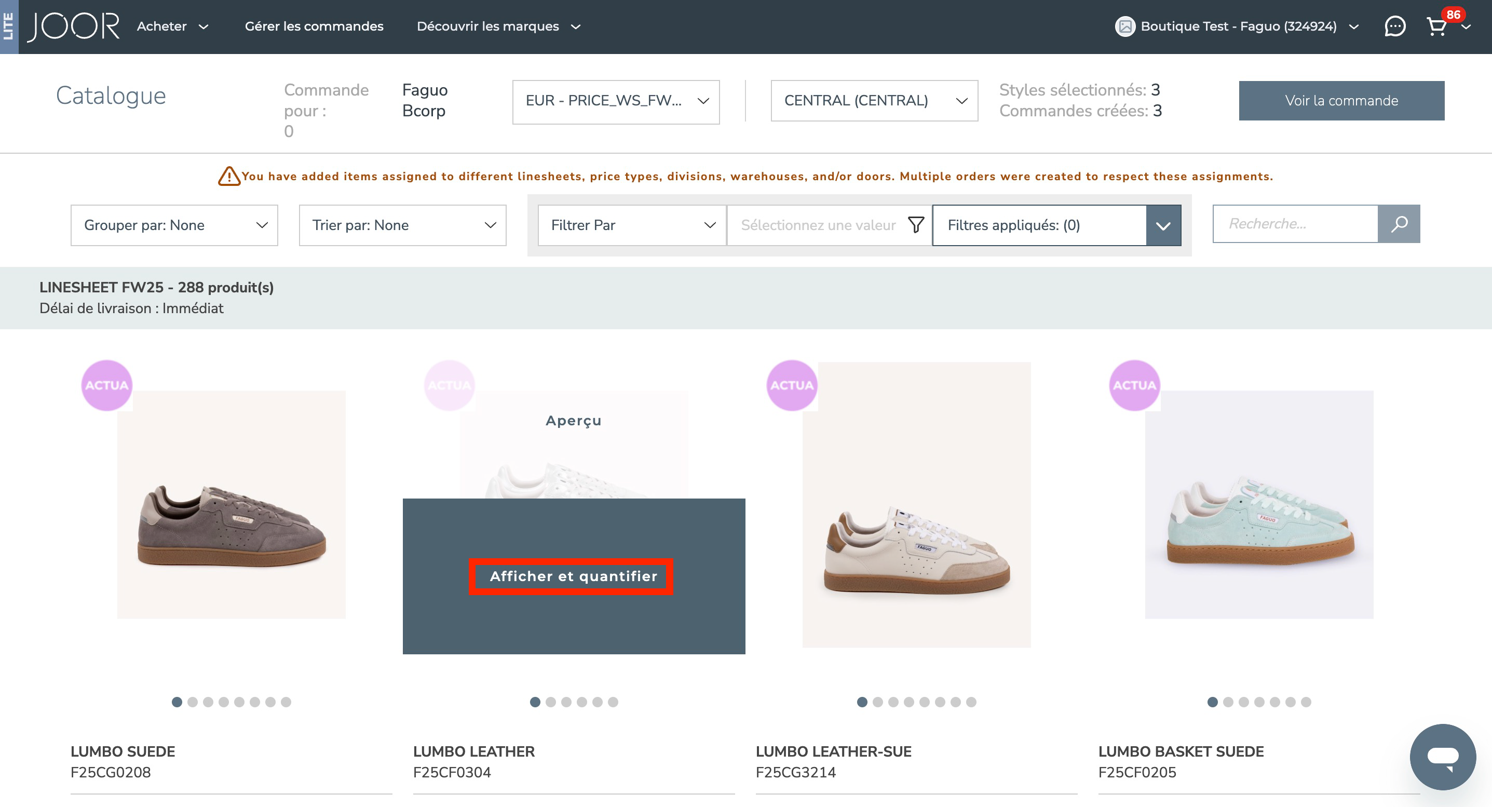
Task: Open the support chat widget bubble
Action: pos(1442,757)
